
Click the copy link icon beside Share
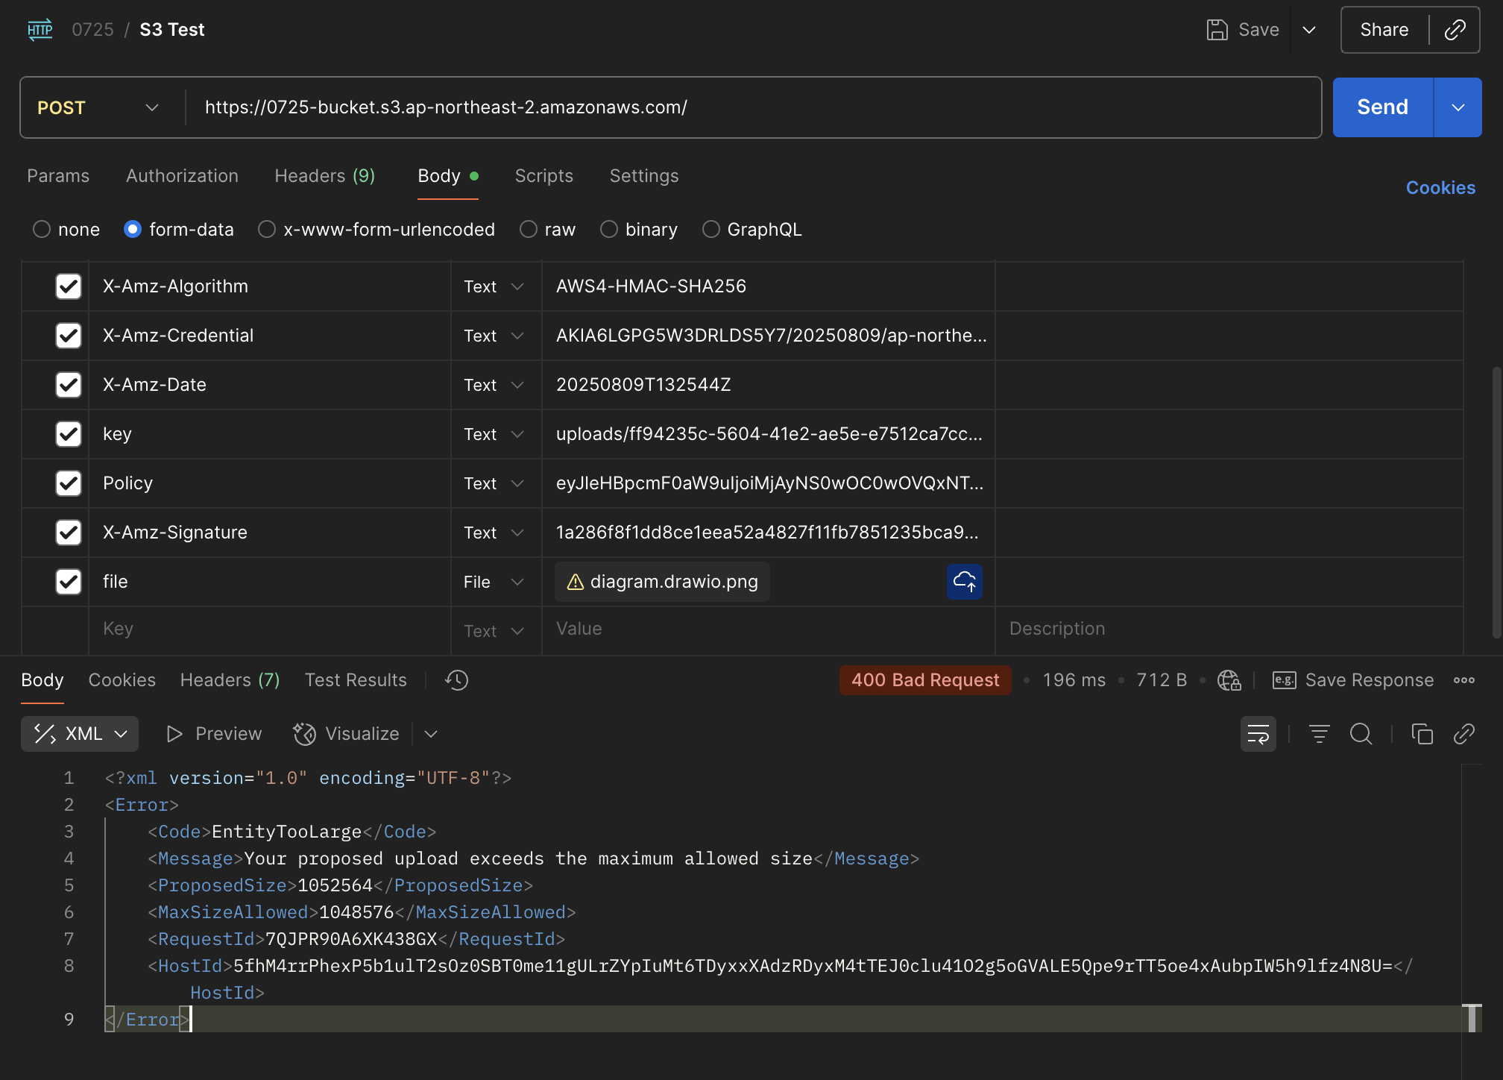click(x=1455, y=30)
